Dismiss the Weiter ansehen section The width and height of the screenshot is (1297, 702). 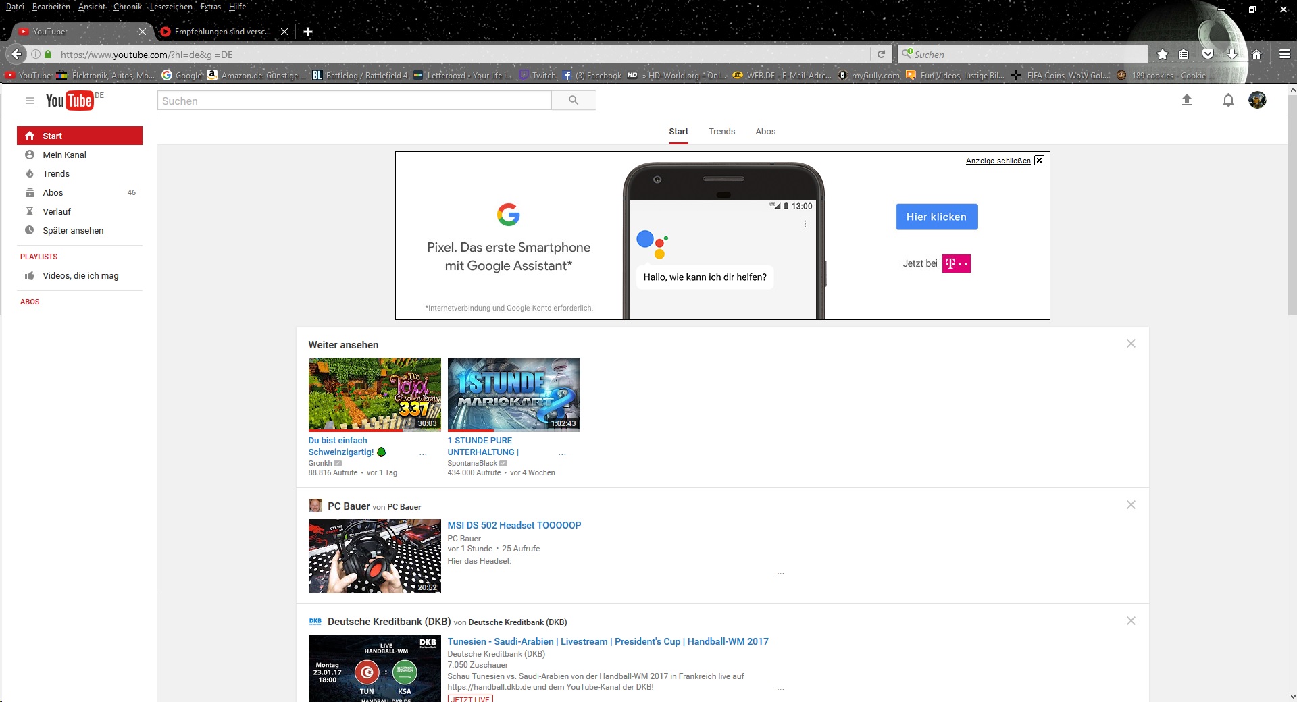pos(1131,344)
